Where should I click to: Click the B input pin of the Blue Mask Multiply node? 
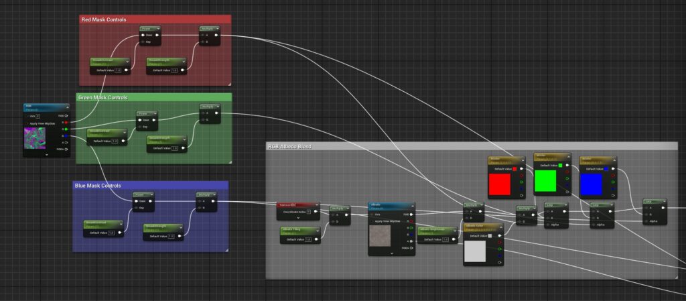200,208
